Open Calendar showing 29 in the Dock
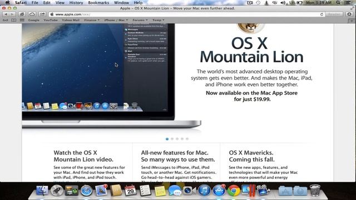 (131, 191)
